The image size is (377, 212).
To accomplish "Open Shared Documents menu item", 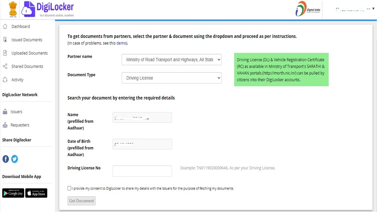I will coord(27,66).
